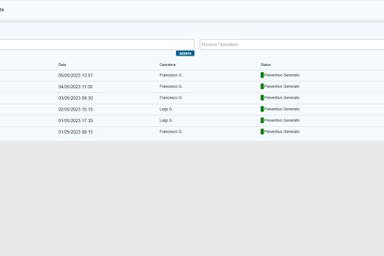Image resolution: width=384 pixels, height=256 pixels.
Task: Click Francesco G. in the 09:15 row
Action: click(x=171, y=132)
